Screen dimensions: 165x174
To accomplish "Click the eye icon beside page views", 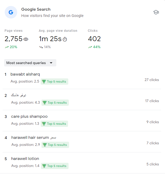I will pyautogui.click(x=26, y=39).
